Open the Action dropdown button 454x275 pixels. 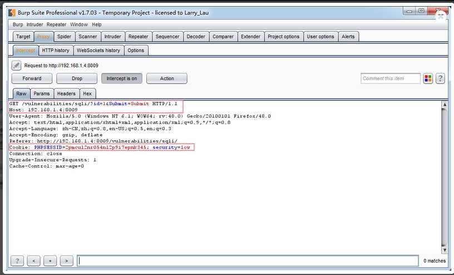167,78
